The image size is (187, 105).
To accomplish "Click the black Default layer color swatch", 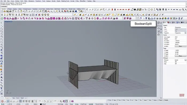I will (x=41, y=104).
